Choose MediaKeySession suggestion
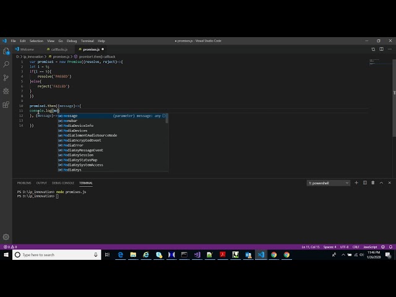Viewport: 396px width, 297px height. pyautogui.click(x=113, y=155)
